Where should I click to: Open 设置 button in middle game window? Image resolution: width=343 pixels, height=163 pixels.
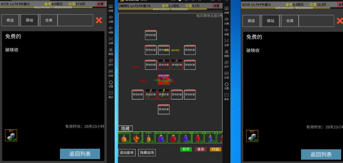coord(216,6)
